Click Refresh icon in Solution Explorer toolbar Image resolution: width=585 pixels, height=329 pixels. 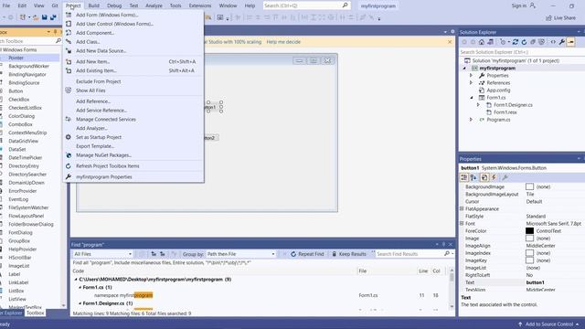524,42
